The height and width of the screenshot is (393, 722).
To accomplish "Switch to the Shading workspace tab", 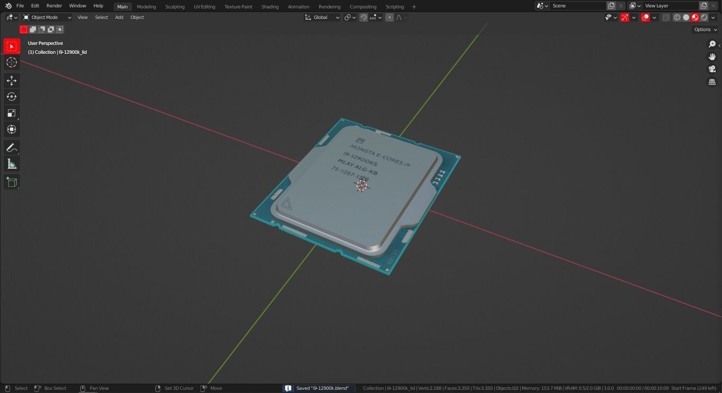I will pyautogui.click(x=270, y=7).
